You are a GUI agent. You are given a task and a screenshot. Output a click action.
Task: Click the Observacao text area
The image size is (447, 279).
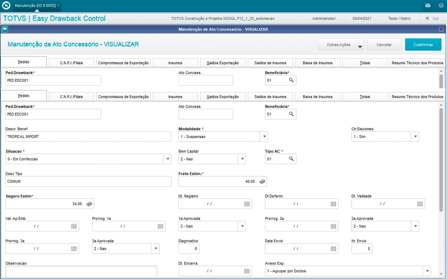(81, 271)
